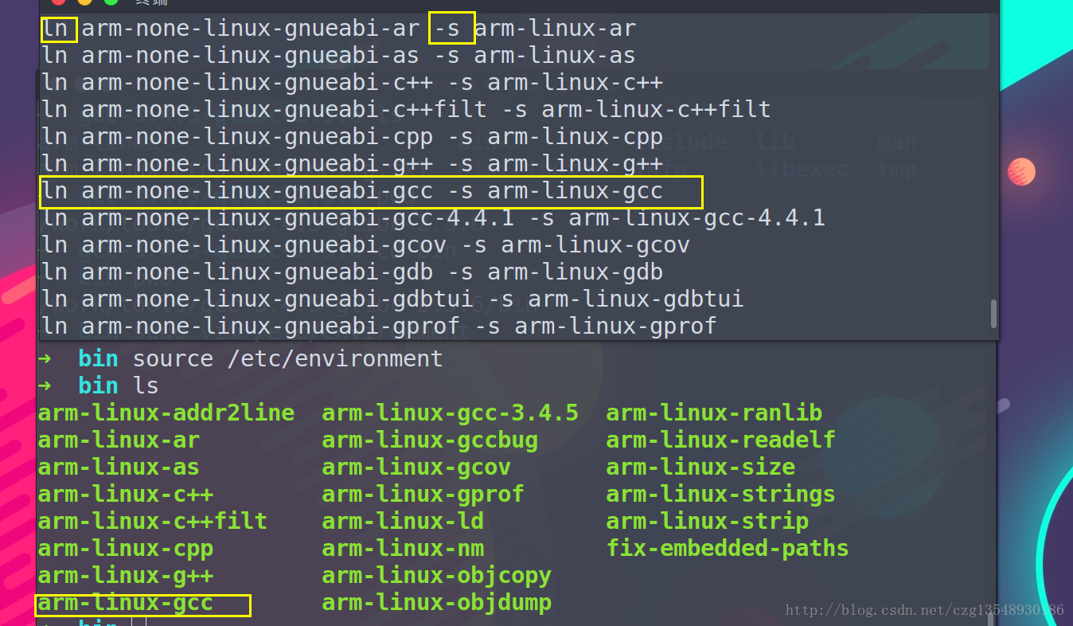
Task: Click the 'ln arm-none-linux-gnueabi-gdb -s arm-linux-gdb' line
Action: point(353,272)
